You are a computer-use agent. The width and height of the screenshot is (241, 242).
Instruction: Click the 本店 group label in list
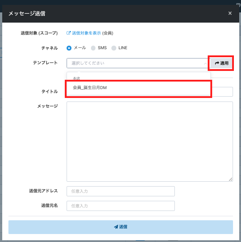(x=76, y=78)
